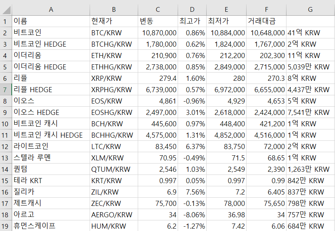This screenshot has height=231, width=335.
Task: Select the 테라 KRT cell
Action: pos(51,180)
